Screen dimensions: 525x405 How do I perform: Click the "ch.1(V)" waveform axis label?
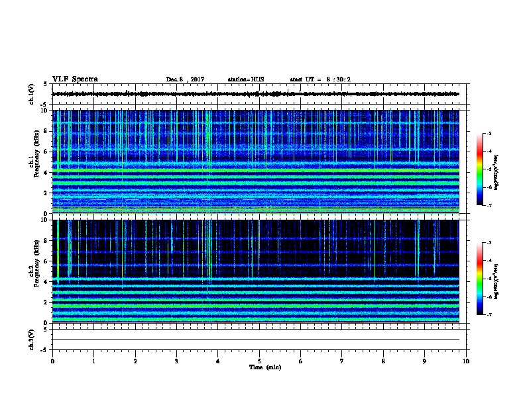pos(31,94)
